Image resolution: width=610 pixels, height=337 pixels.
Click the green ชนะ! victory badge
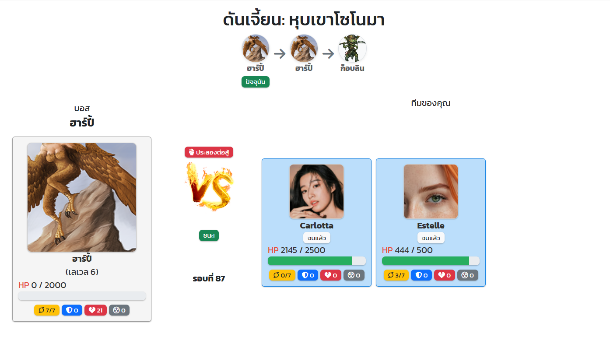pos(209,235)
